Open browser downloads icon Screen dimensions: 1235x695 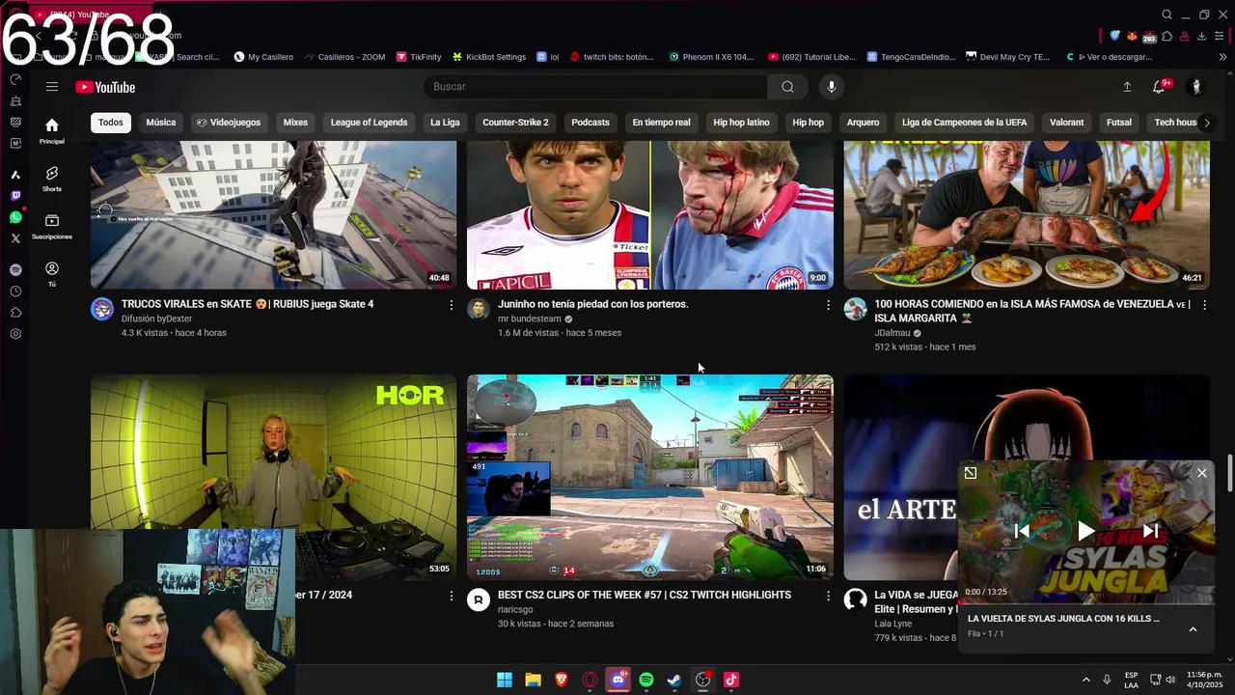pyautogui.click(x=1202, y=36)
